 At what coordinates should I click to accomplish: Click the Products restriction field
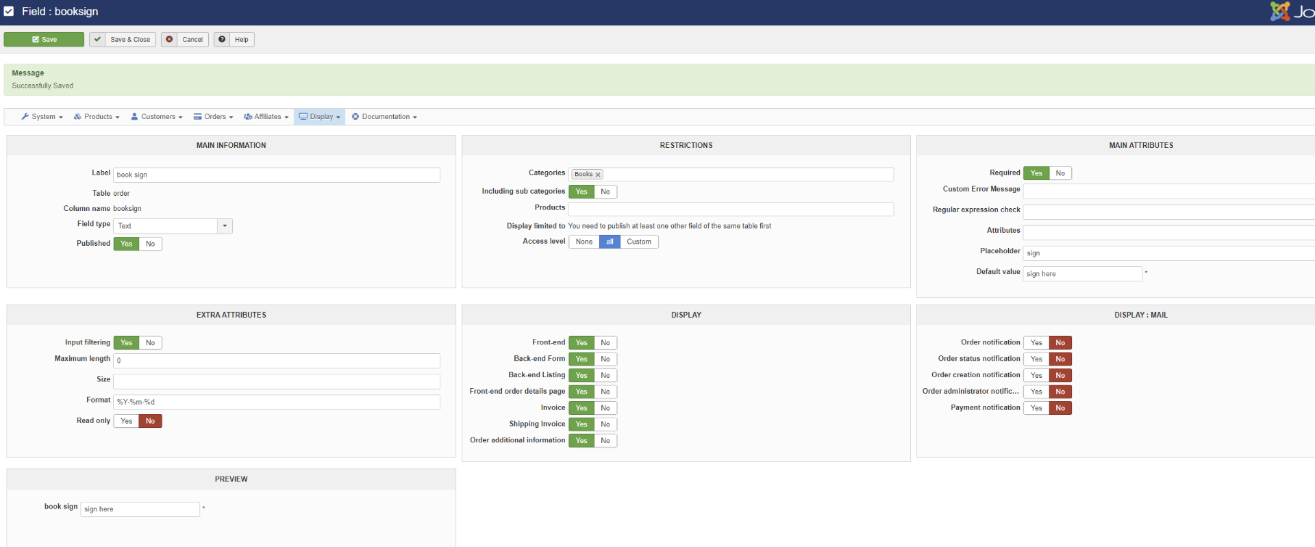[731, 209]
